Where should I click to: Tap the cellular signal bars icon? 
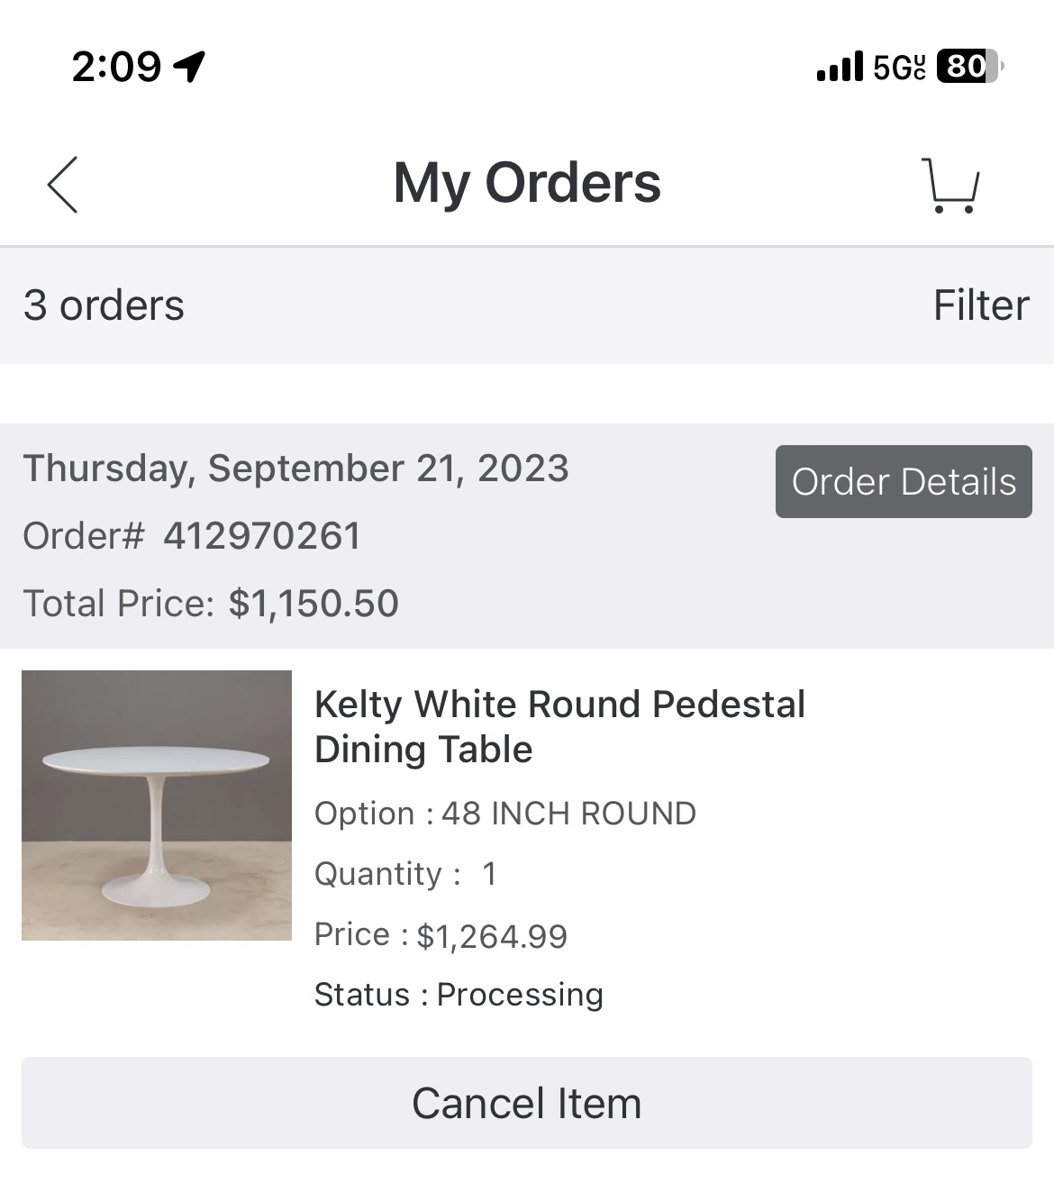point(840,67)
